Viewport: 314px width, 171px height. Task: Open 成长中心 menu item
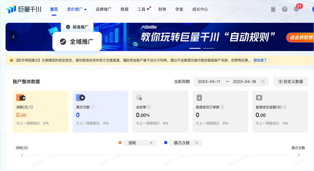pos(200,9)
